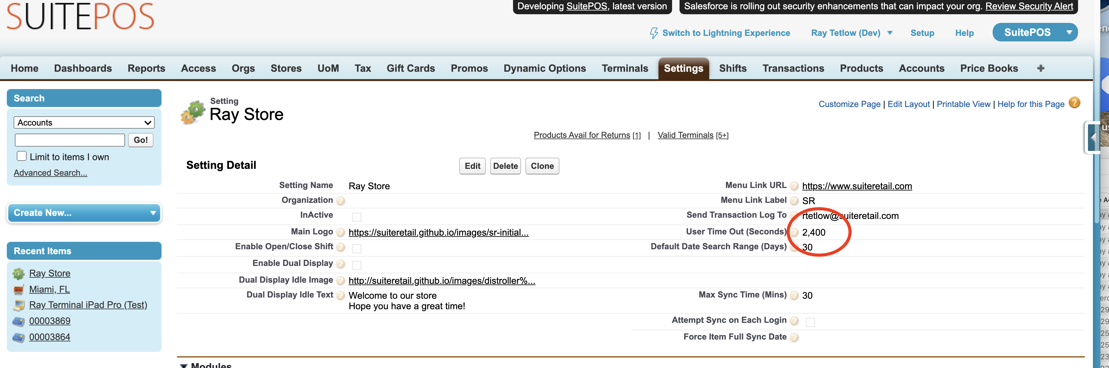This screenshot has width=1109, height=368.
Task: Click help icon beside Max Sync Time
Action: click(794, 296)
